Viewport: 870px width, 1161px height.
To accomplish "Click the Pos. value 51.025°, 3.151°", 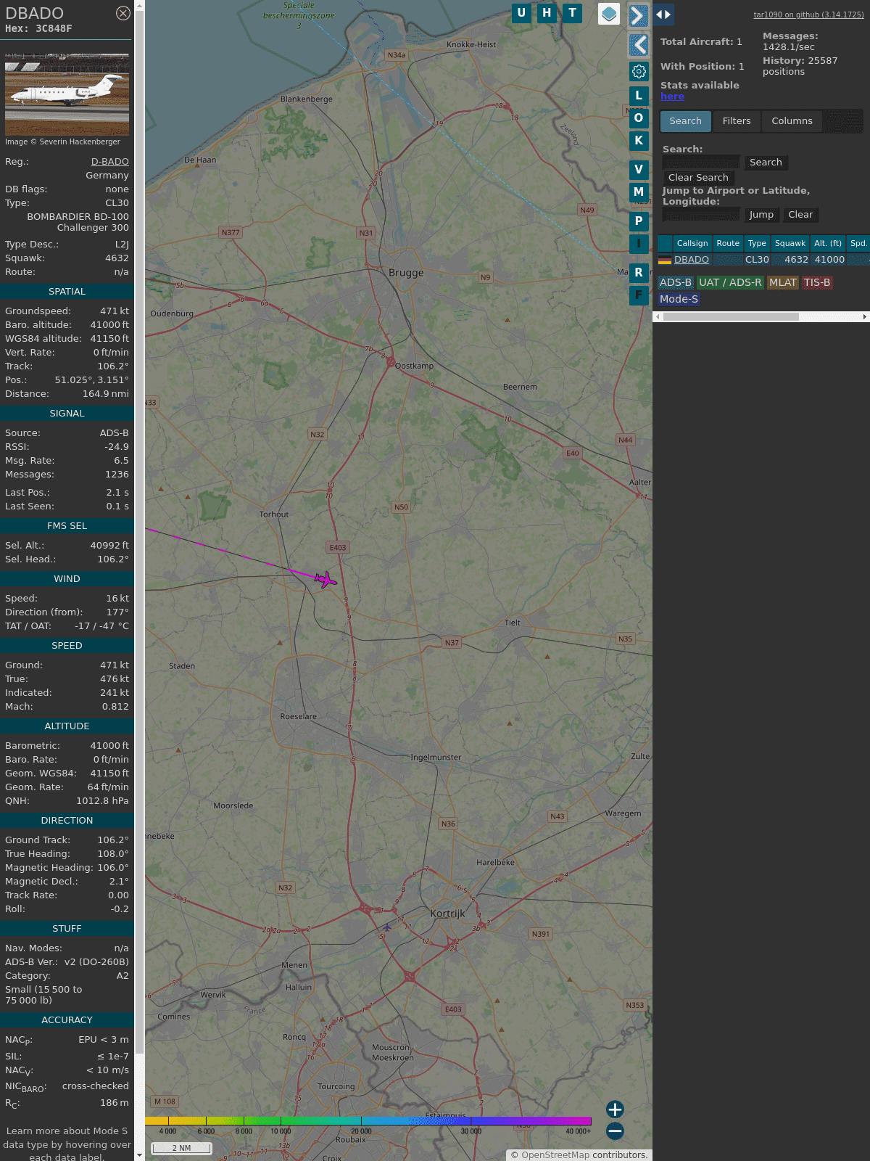I will click(92, 380).
